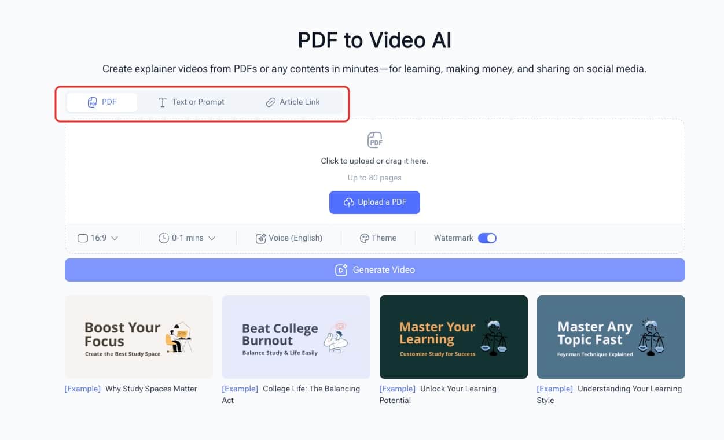
Task: Click the T text icon in tab bar
Action: 163,102
